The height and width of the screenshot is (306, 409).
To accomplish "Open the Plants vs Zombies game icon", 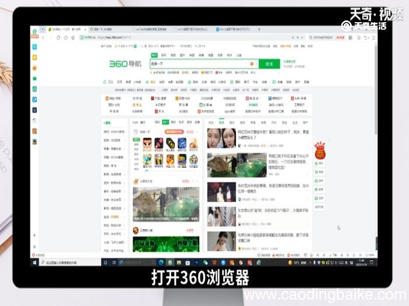I will point(147,160).
